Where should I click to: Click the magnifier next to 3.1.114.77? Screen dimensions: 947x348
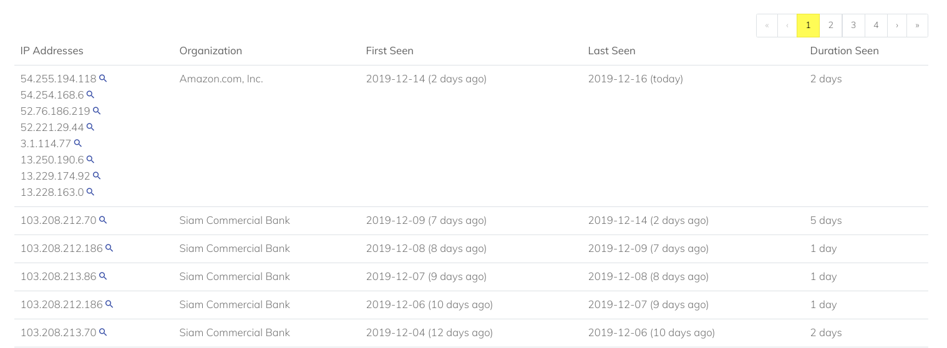pyautogui.click(x=78, y=143)
